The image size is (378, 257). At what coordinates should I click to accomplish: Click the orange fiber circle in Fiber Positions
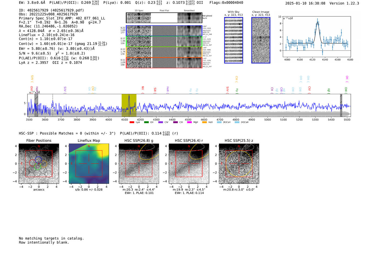click(44, 164)
